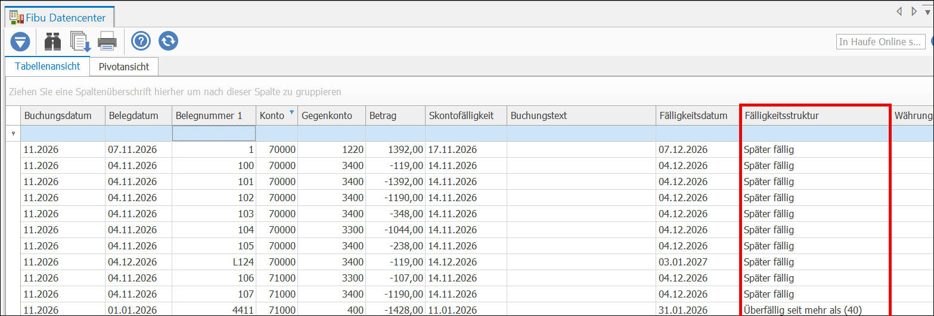Click the Fibu Datencenter tab icon

pos(17,17)
